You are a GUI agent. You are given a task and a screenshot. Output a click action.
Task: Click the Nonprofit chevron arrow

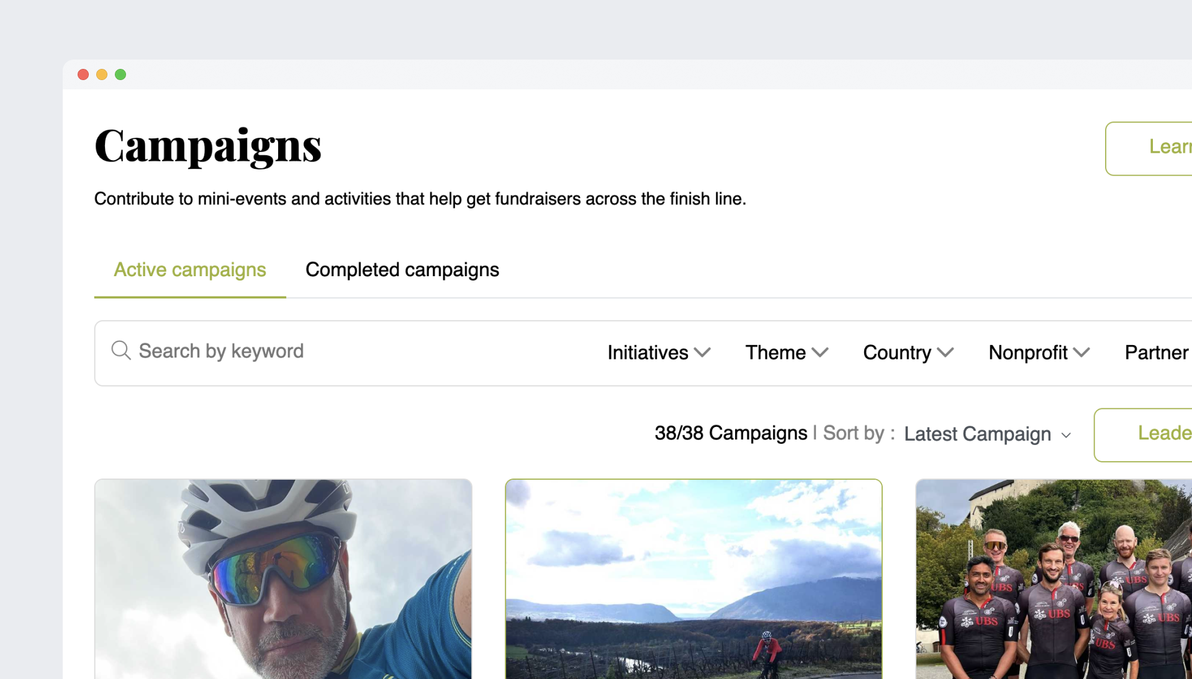coord(1081,353)
